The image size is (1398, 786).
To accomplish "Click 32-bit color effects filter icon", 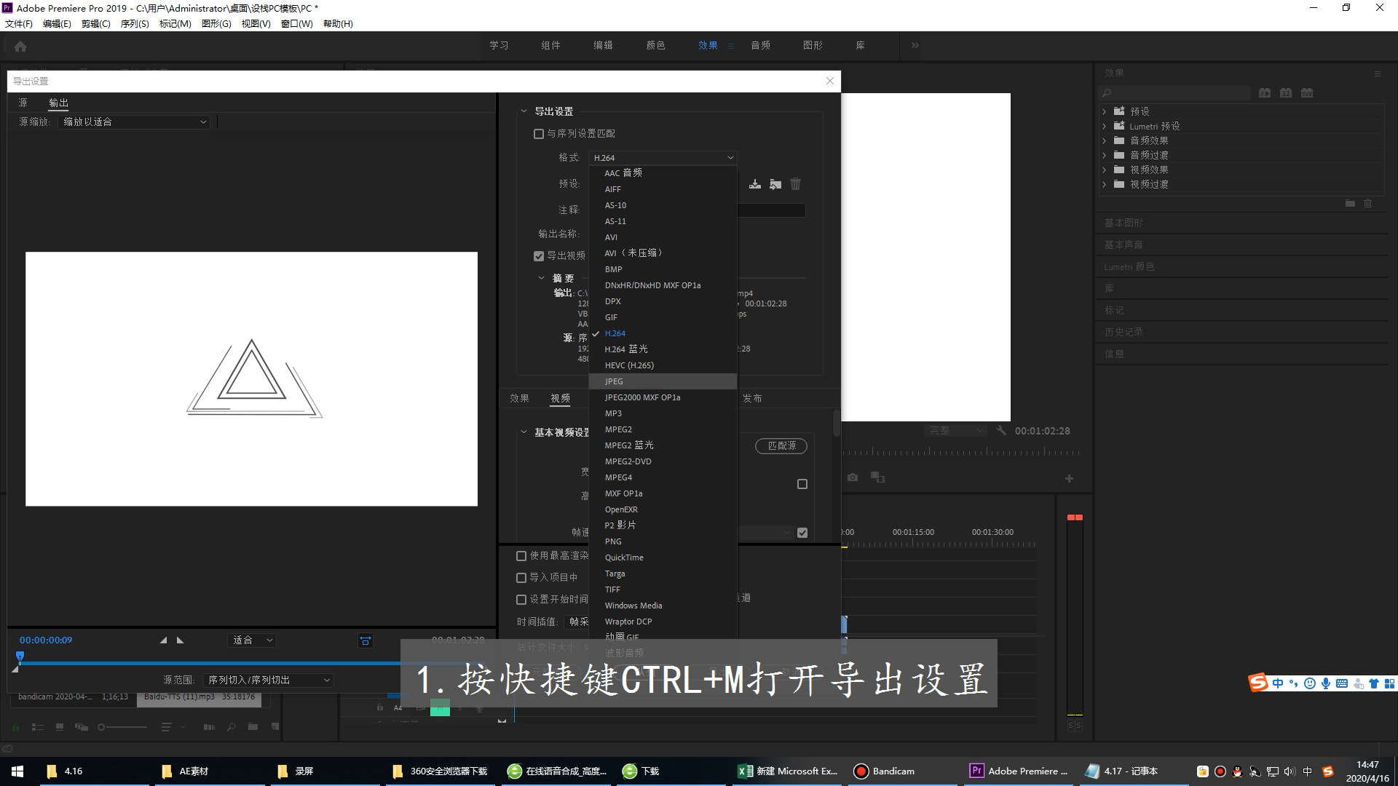I will coord(1286,93).
